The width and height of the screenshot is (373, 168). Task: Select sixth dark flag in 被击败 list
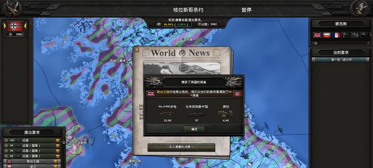365,35
